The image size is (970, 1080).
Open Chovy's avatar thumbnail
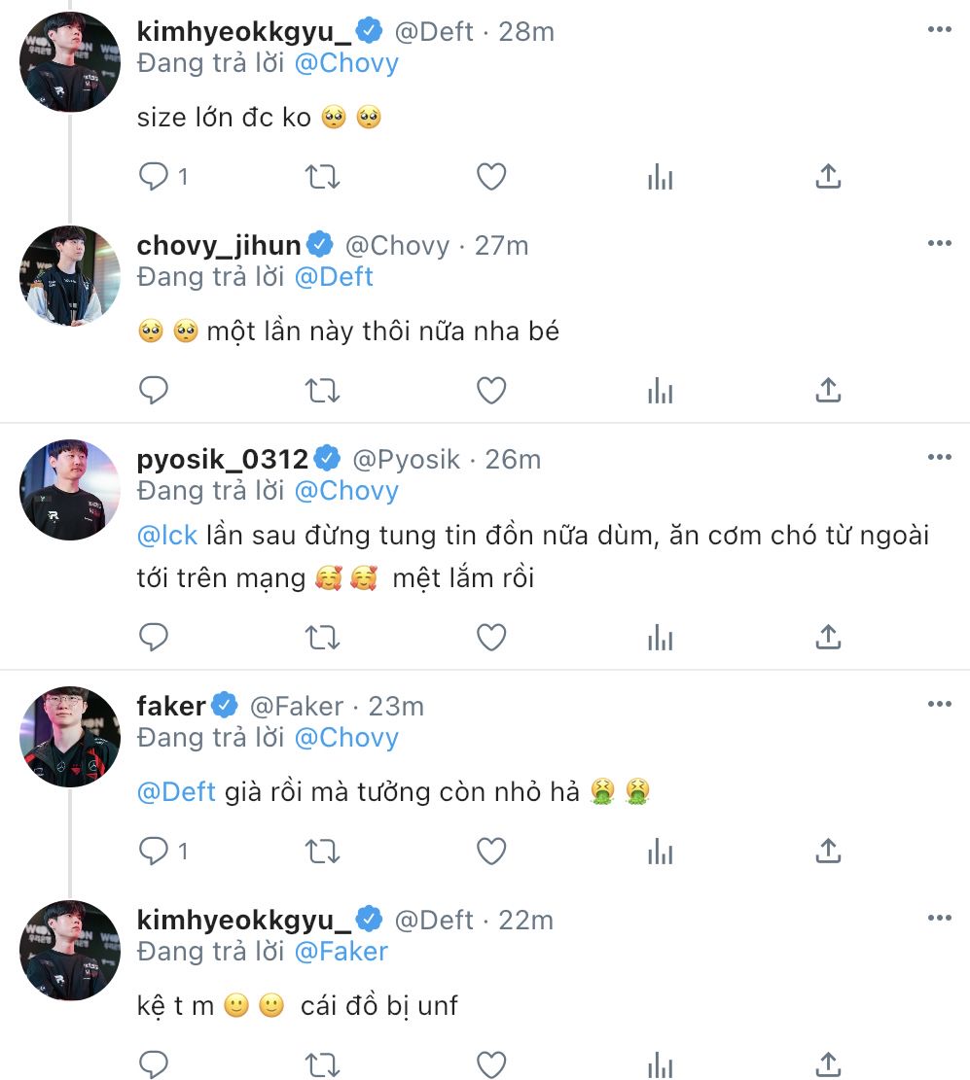(70, 275)
